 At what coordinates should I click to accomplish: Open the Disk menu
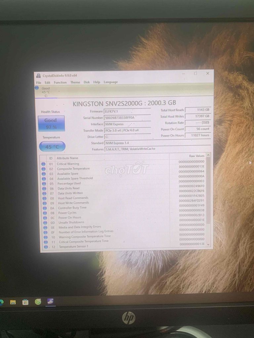pyautogui.click(x=87, y=82)
